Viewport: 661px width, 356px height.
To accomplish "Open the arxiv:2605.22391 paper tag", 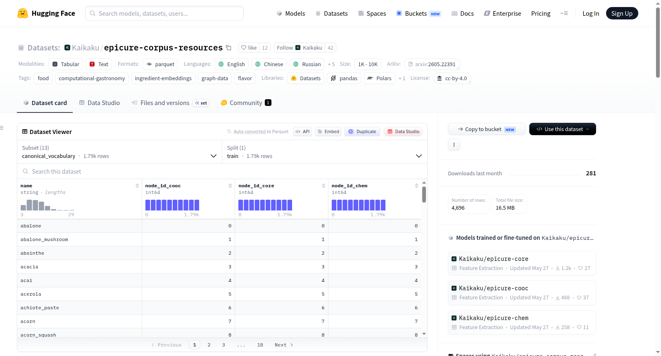I will 432,64.
